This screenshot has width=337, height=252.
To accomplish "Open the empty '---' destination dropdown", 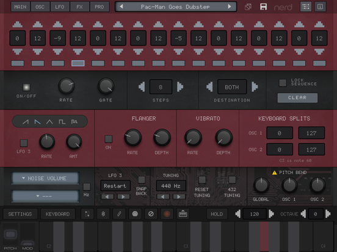I will [x=45, y=196].
